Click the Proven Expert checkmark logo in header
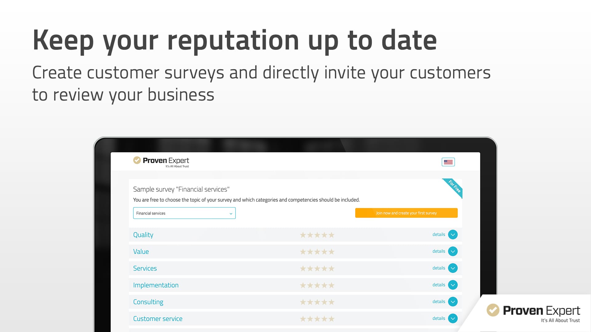 click(137, 160)
